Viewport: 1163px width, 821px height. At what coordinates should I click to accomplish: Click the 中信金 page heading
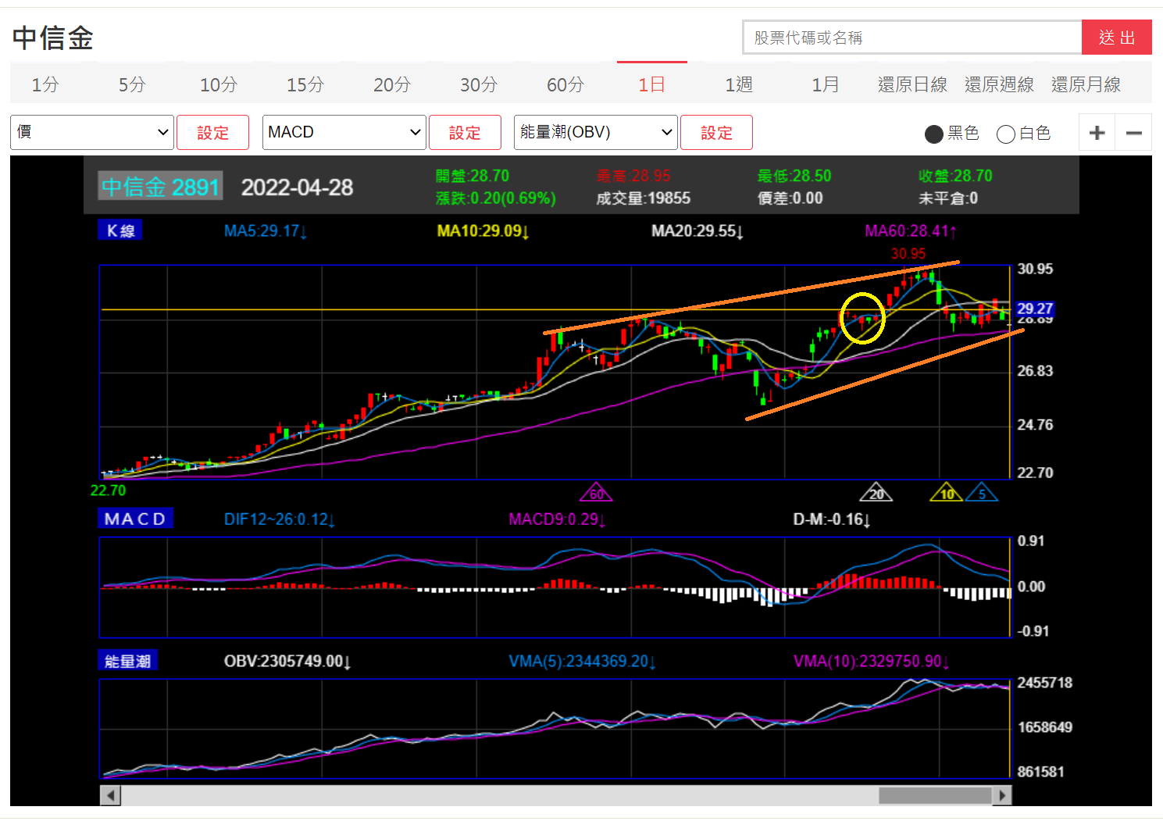[x=53, y=37]
